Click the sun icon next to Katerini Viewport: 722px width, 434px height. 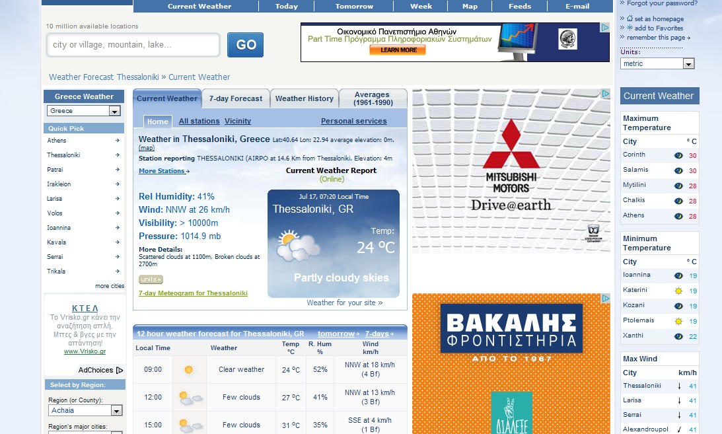click(678, 291)
